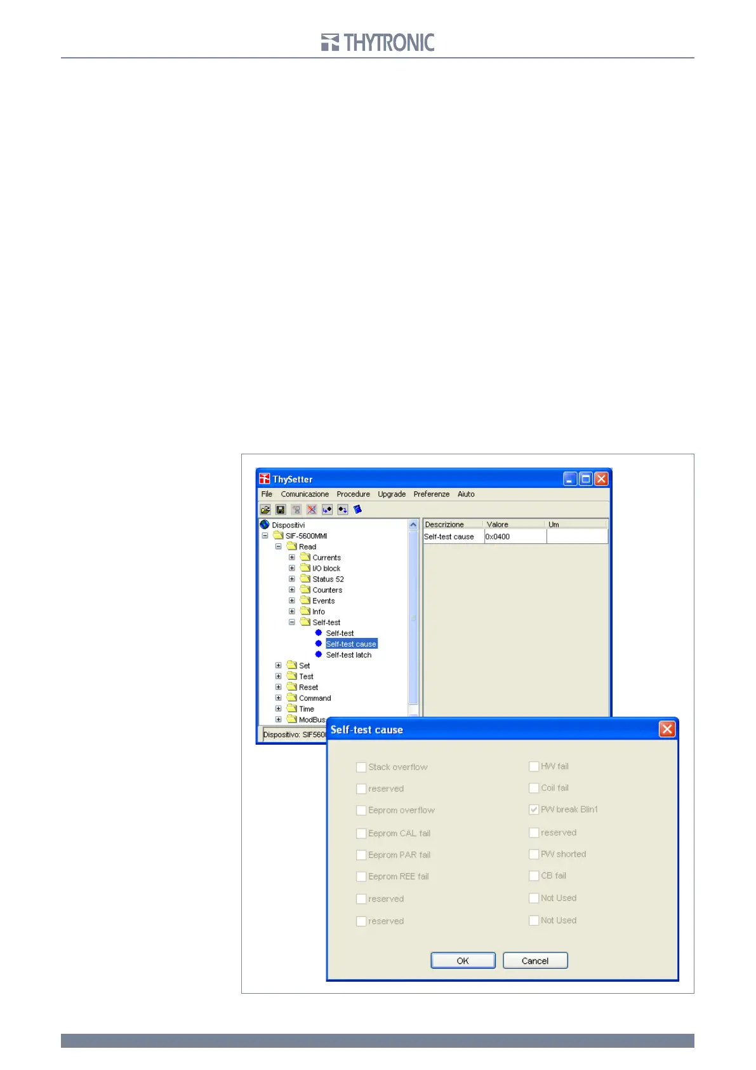756x1070 pixels.
Task: Toggle the Eeprom REE fail checkbox
Action: 361,877
